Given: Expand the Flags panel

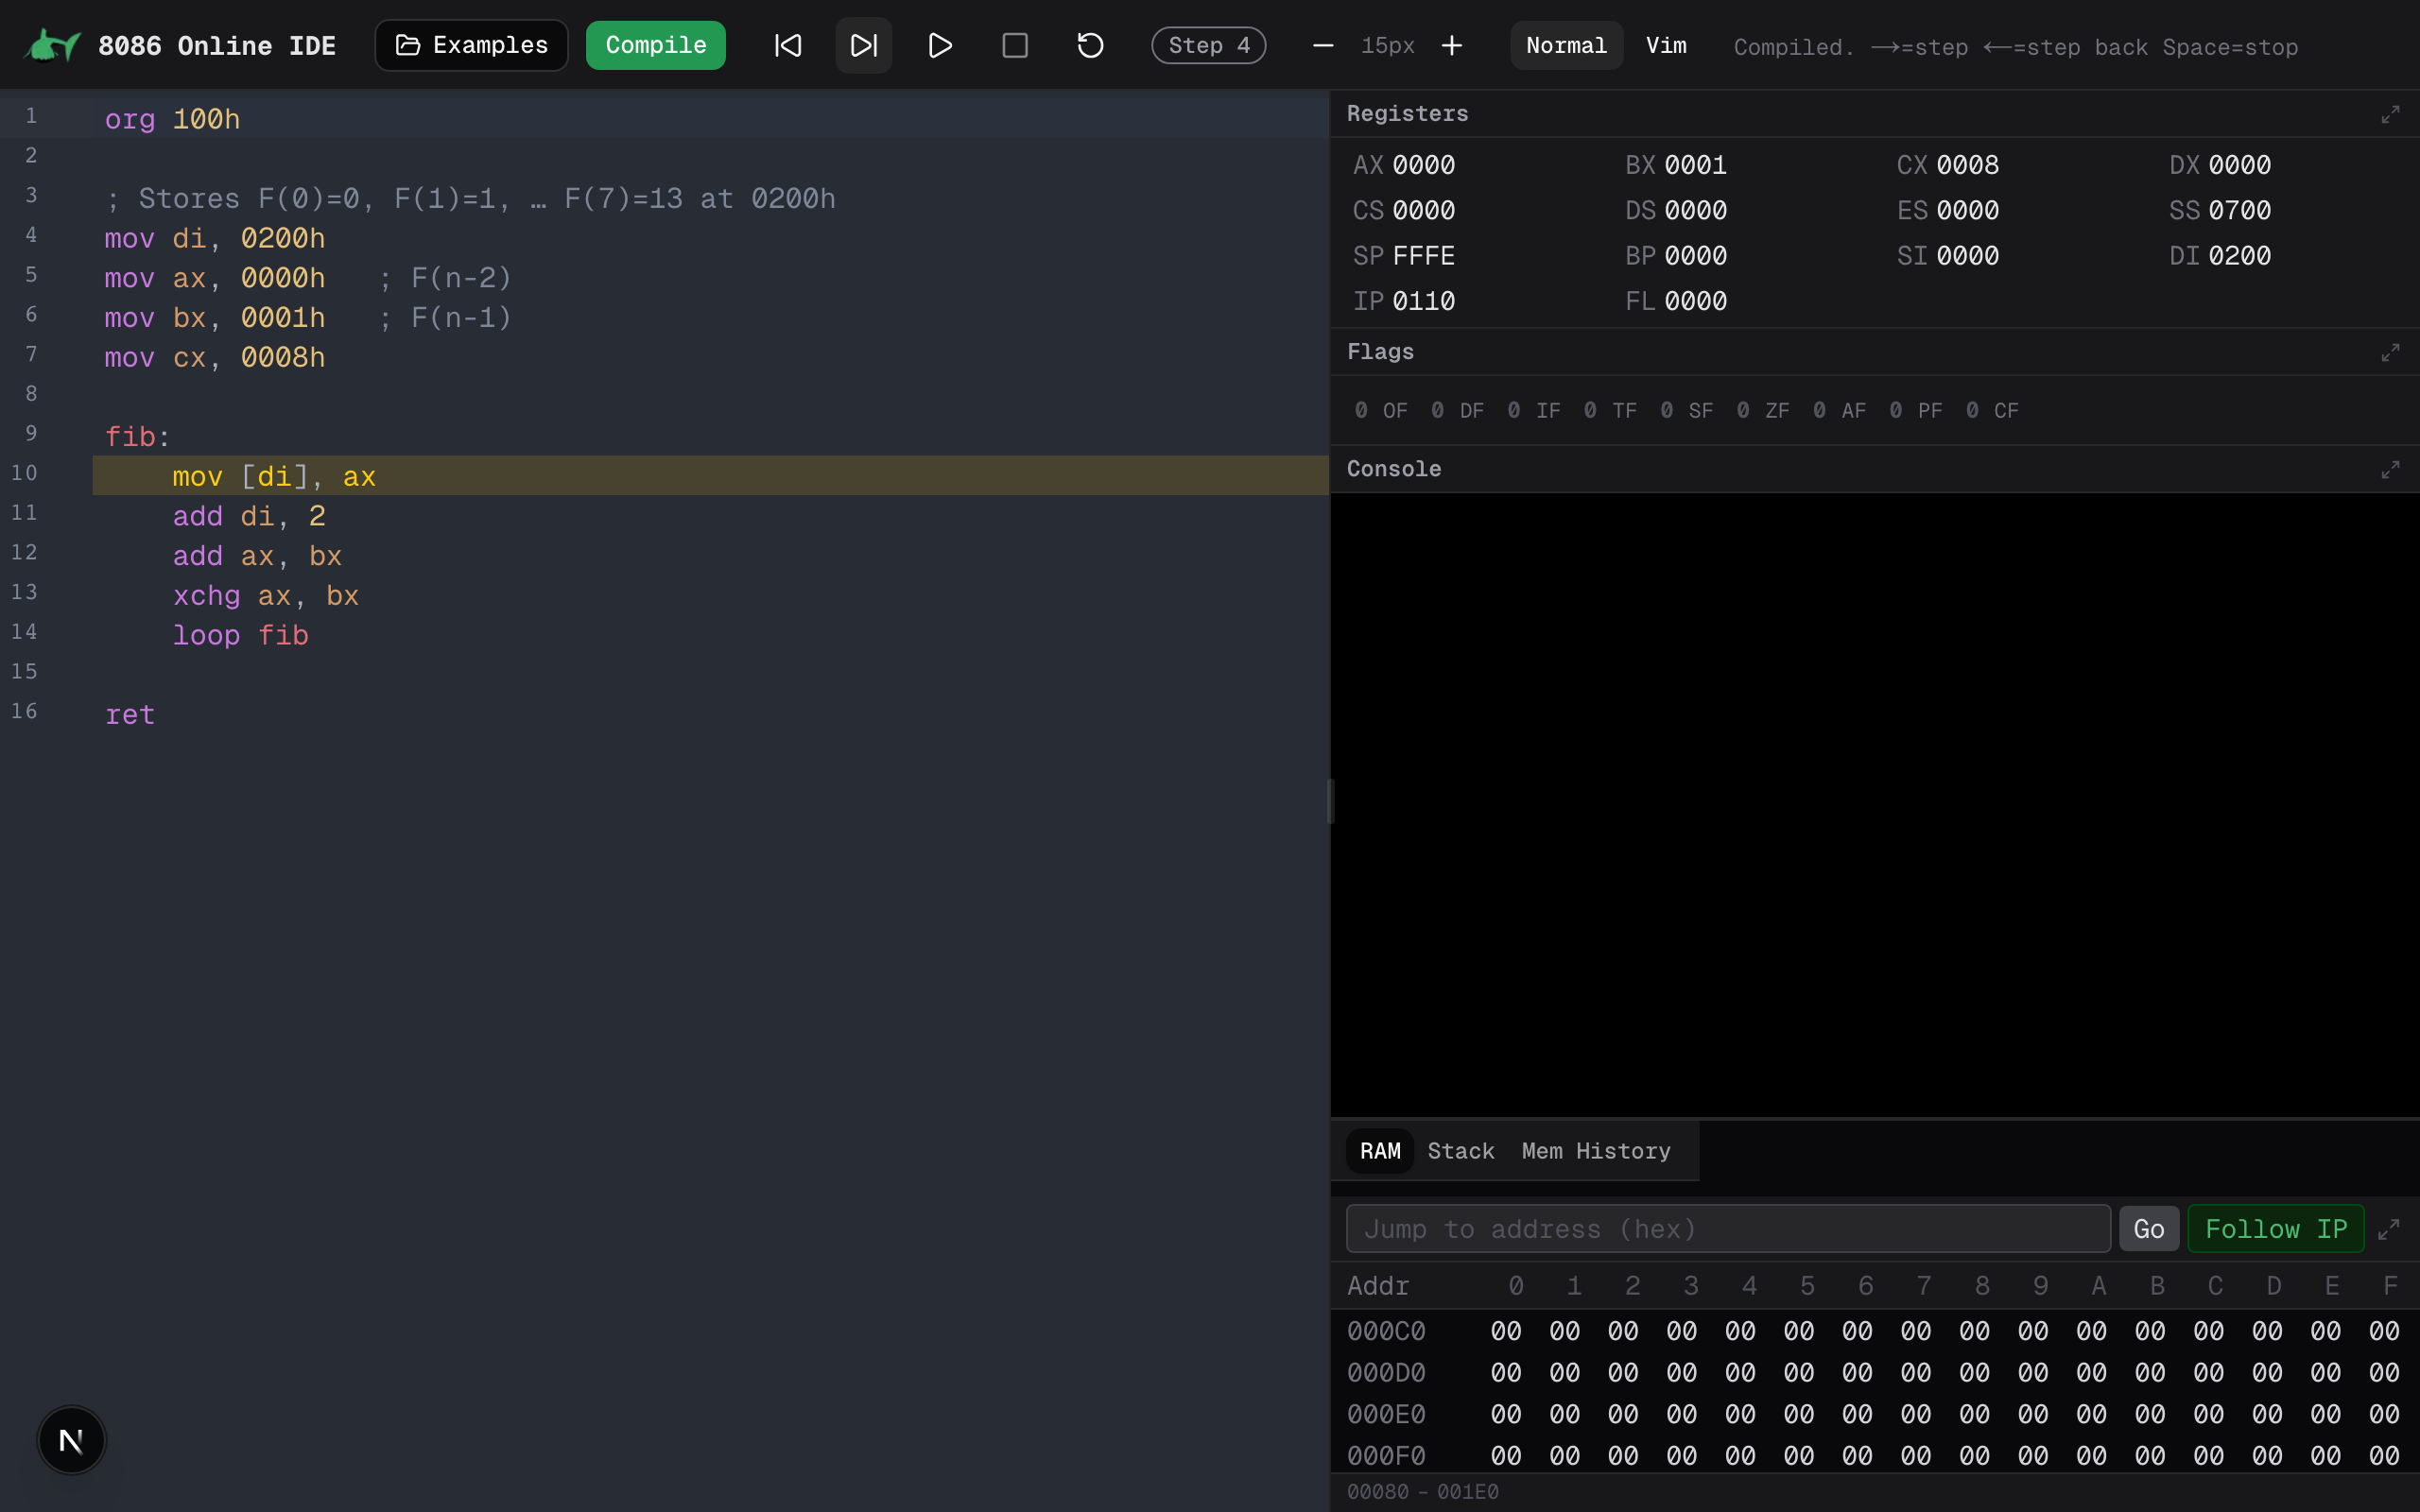Looking at the screenshot, I should pos(2390,352).
